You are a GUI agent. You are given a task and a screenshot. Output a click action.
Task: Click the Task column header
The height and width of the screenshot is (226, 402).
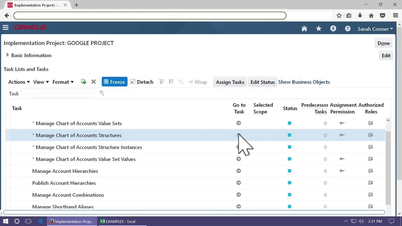click(17, 108)
